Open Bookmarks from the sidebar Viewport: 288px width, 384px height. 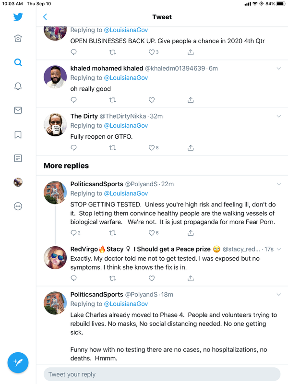pyautogui.click(x=18, y=134)
